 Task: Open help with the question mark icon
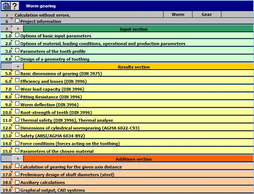click(14, 6)
